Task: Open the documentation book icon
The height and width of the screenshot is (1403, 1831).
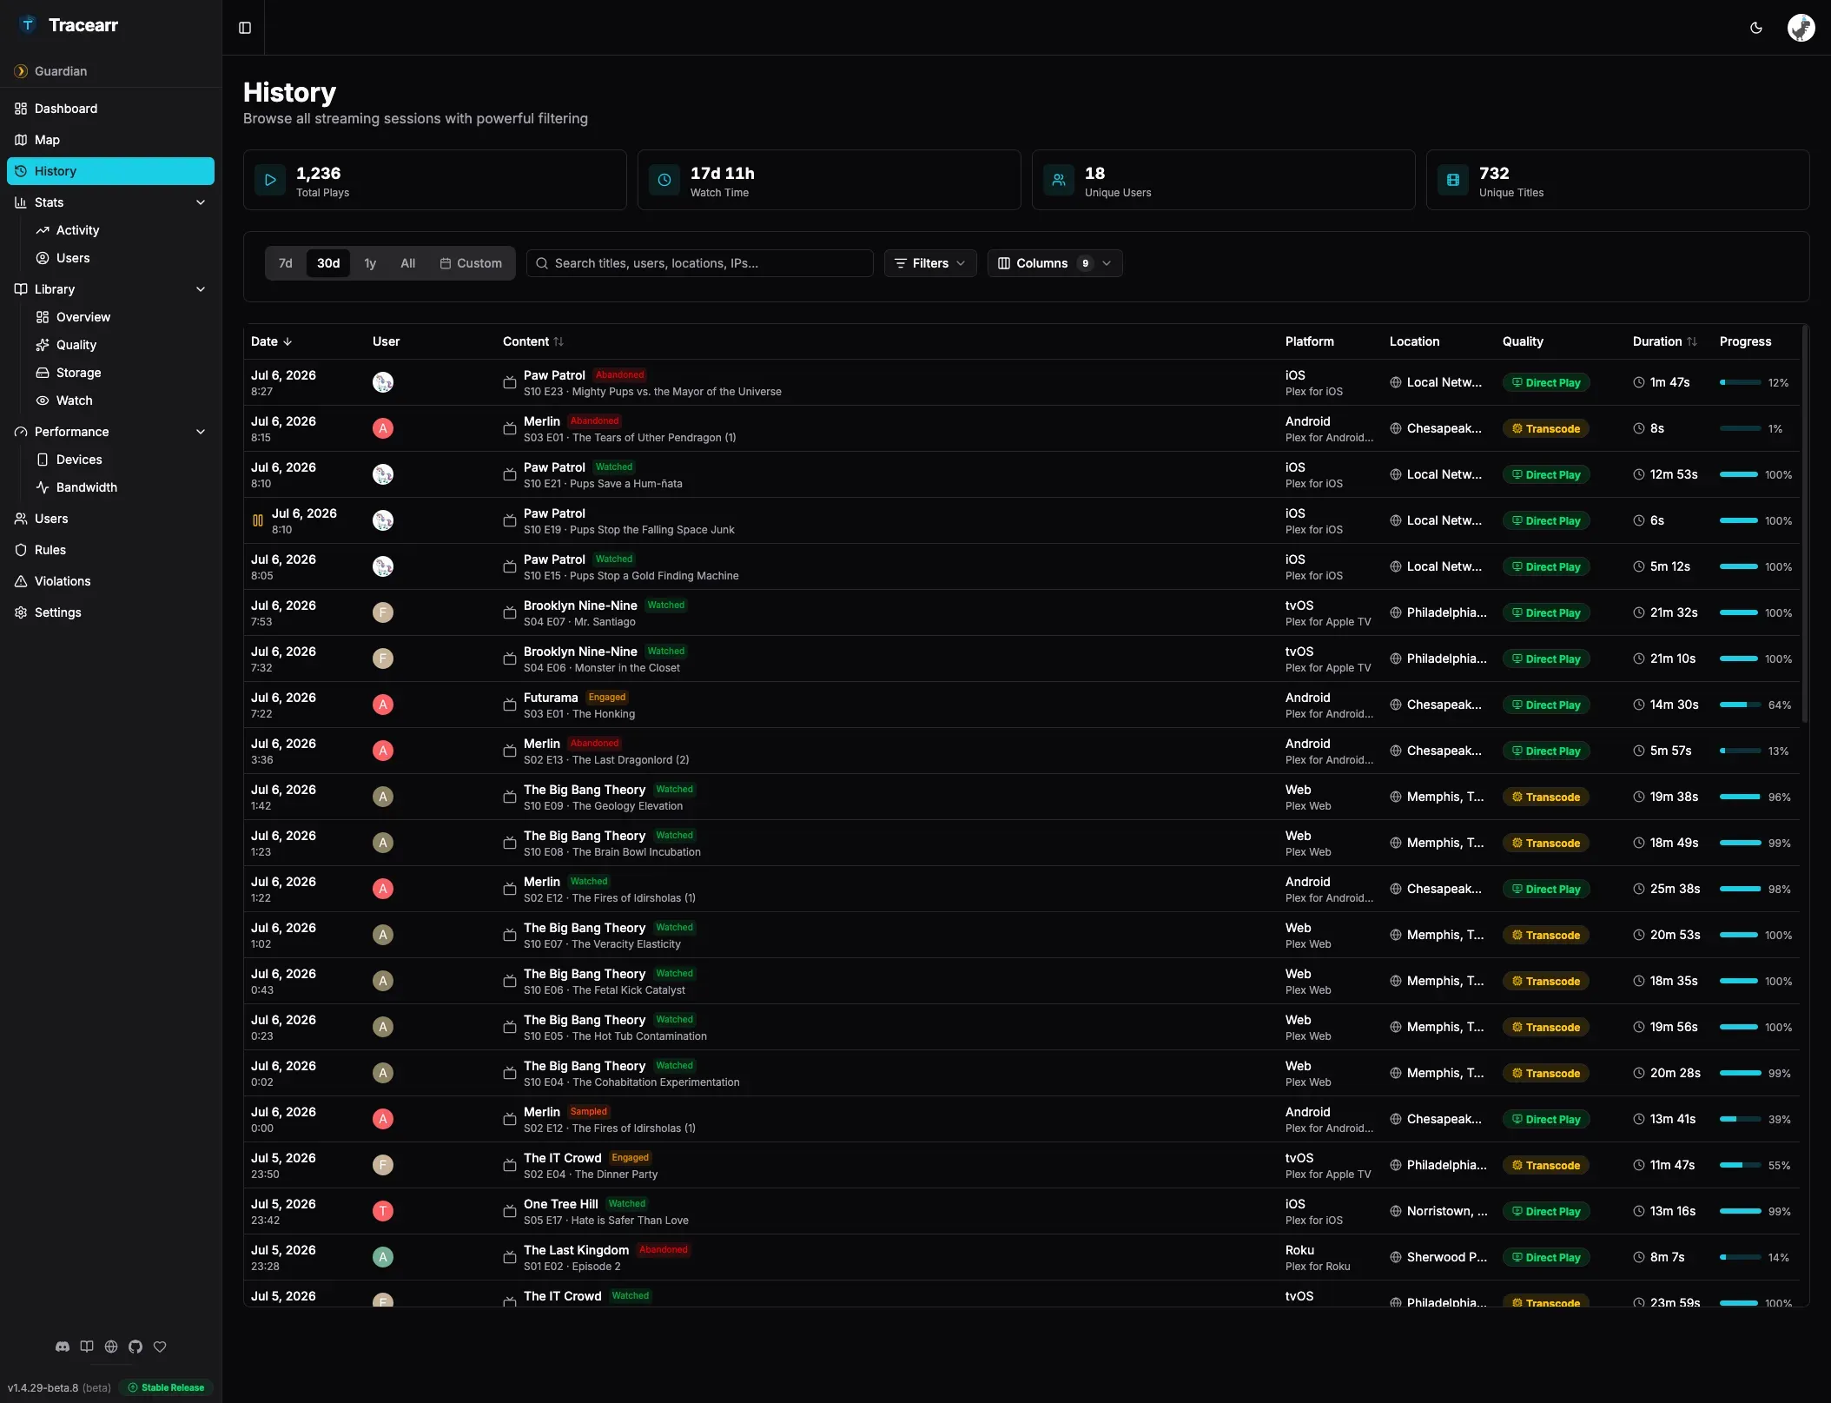Action: pyautogui.click(x=87, y=1347)
